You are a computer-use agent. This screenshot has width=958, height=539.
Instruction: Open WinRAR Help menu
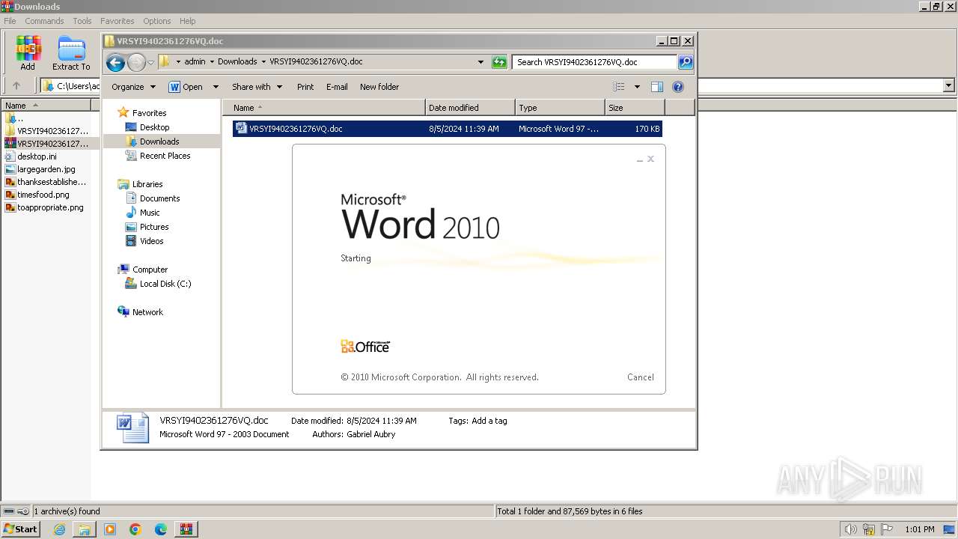(x=188, y=21)
